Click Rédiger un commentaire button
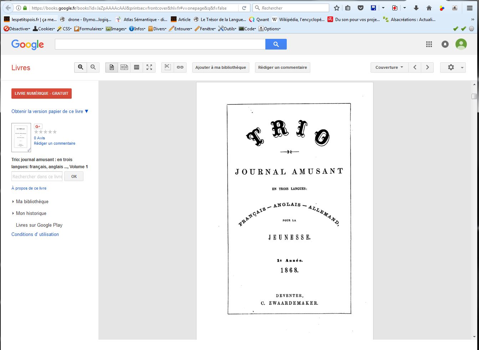The height and width of the screenshot is (350, 479). click(x=282, y=67)
